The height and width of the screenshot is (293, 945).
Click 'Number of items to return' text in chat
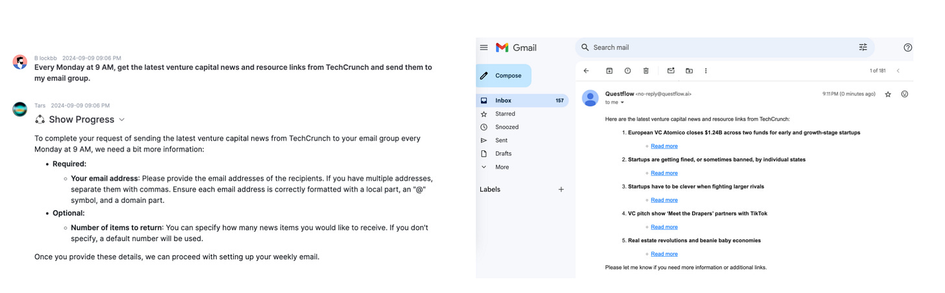coord(117,228)
